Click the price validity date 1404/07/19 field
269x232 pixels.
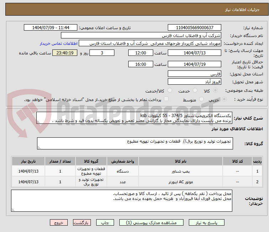coord(195,64)
